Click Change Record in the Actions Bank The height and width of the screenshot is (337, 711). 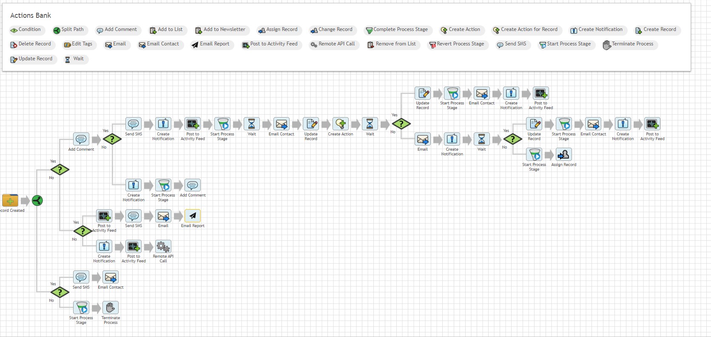331,30
